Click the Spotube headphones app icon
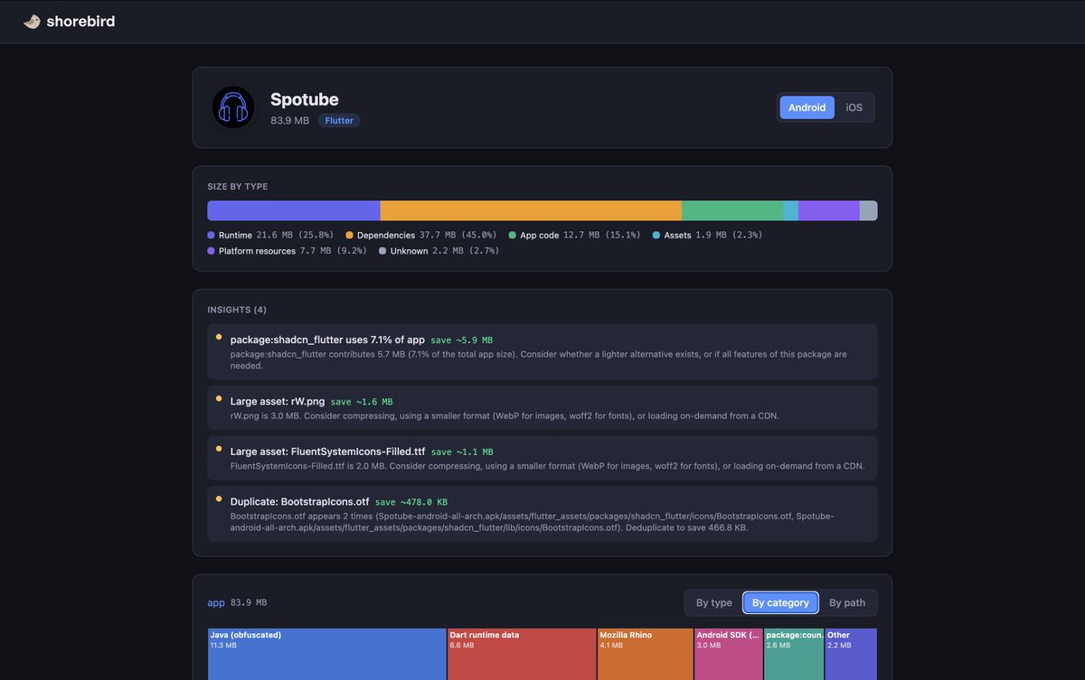This screenshot has width=1085, height=680. 233,107
